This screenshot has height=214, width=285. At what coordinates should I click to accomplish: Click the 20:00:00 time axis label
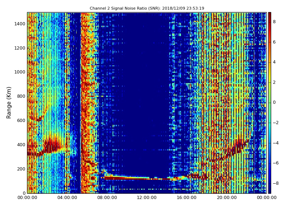point(227,198)
